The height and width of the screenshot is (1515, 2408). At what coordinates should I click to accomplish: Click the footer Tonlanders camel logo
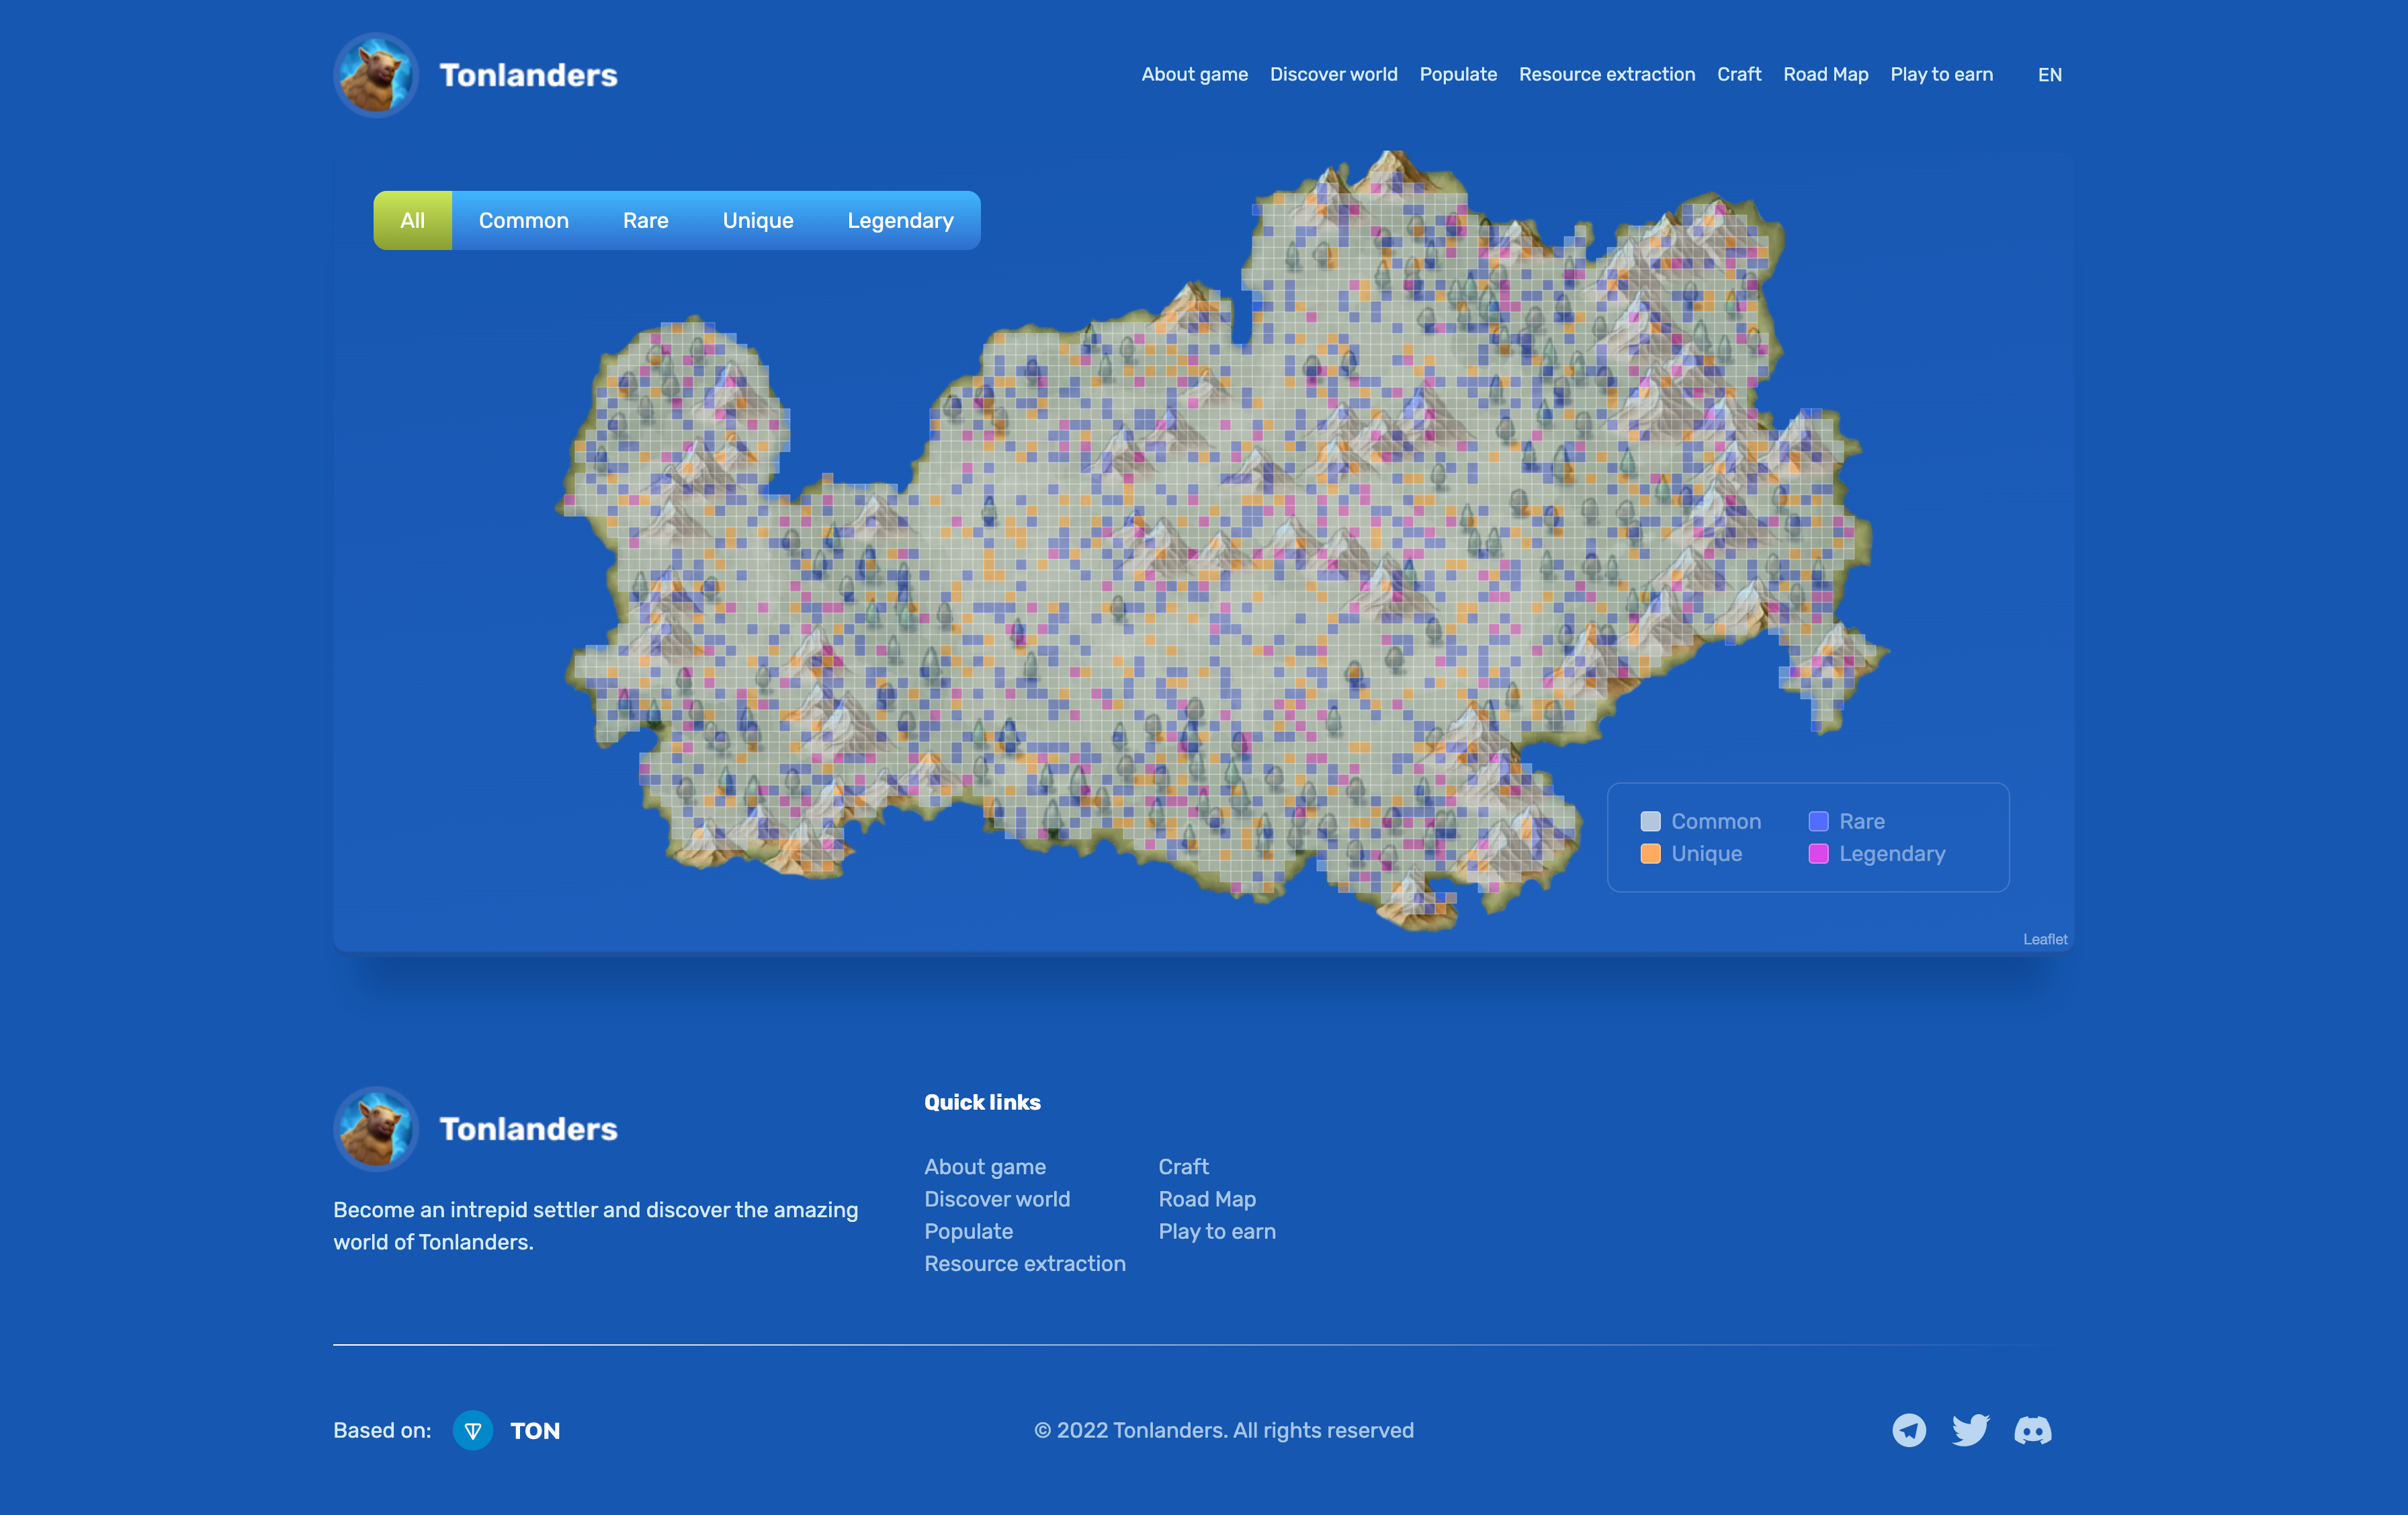click(x=376, y=1129)
